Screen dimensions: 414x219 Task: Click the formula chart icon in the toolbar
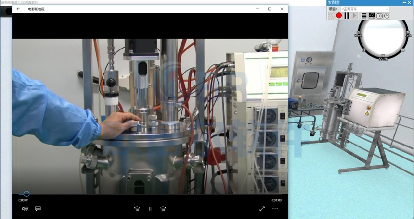[372, 16]
